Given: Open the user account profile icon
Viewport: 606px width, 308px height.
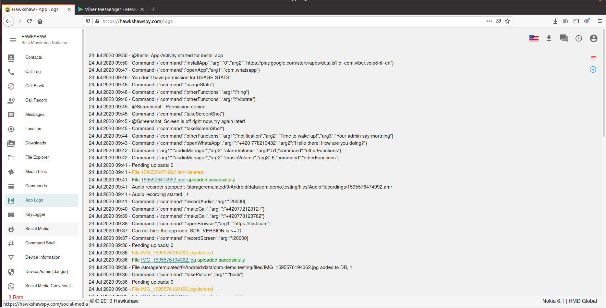Looking at the screenshot, I should coord(594,38).
